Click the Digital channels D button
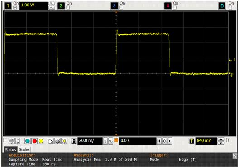The height and width of the screenshot is (168, 239). click(x=222, y=6)
